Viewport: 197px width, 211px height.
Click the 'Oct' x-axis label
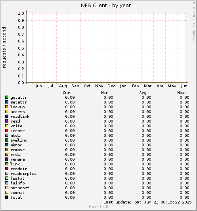click(x=87, y=86)
